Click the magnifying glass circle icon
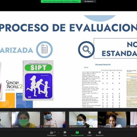Viewport: 137px width, 137px height. [86, 50]
